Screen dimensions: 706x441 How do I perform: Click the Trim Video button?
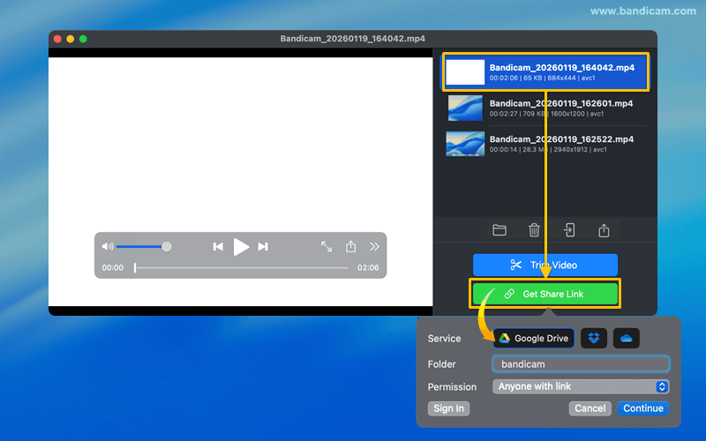(x=545, y=265)
